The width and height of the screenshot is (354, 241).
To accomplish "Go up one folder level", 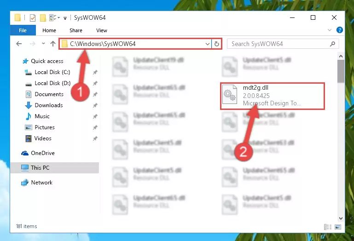I will coord(53,44).
